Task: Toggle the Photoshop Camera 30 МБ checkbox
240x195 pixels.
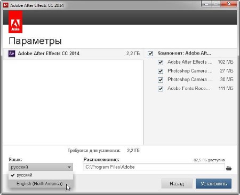Action: click(x=161, y=80)
